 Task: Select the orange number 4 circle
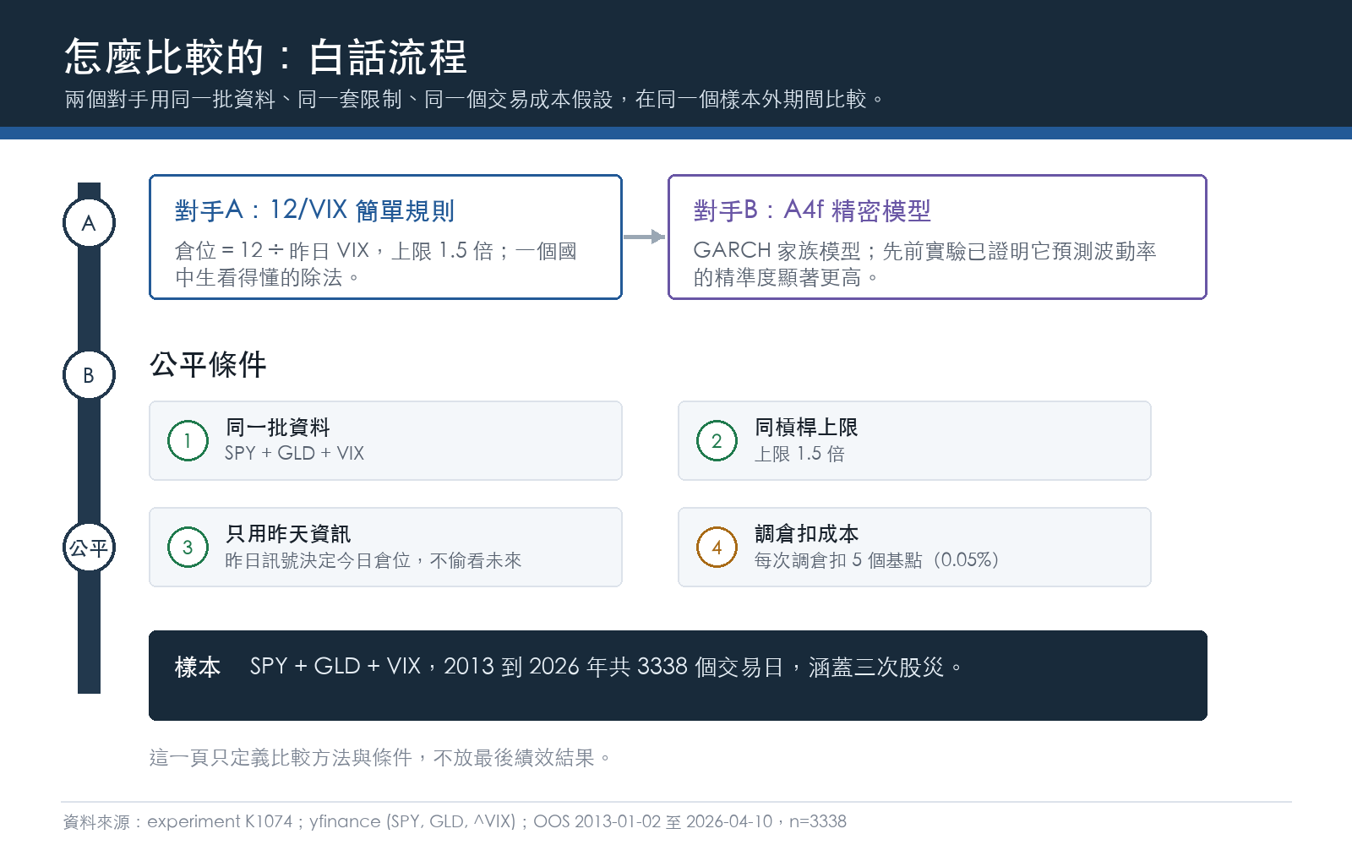click(717, 547)
